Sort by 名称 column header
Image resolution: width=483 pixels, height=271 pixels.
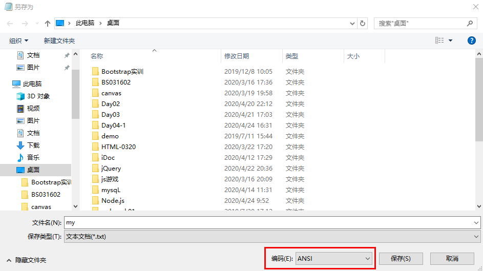pyautogui.click(x=97, y=56)
